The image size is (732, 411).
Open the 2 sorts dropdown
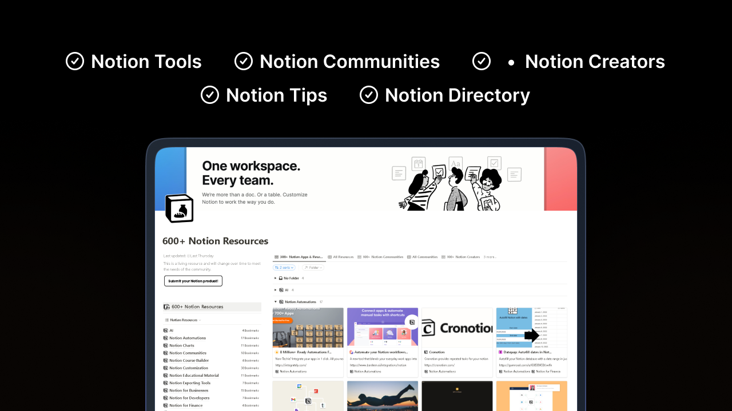click(x=284, y=267)
